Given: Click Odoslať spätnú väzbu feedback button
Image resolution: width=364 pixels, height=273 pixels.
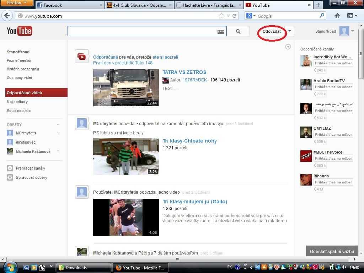Looking at the screenshot, I should pyautogui.click(x=332, y=251).
